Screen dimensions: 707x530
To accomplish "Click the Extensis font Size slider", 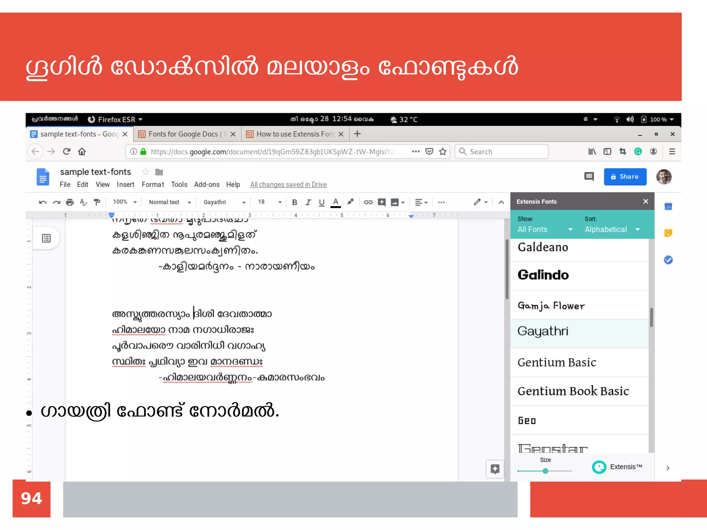I will pos(545,471).
